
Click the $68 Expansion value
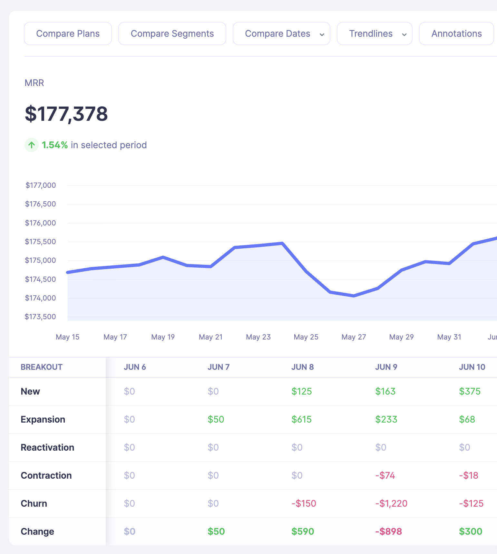coord(467,419)
